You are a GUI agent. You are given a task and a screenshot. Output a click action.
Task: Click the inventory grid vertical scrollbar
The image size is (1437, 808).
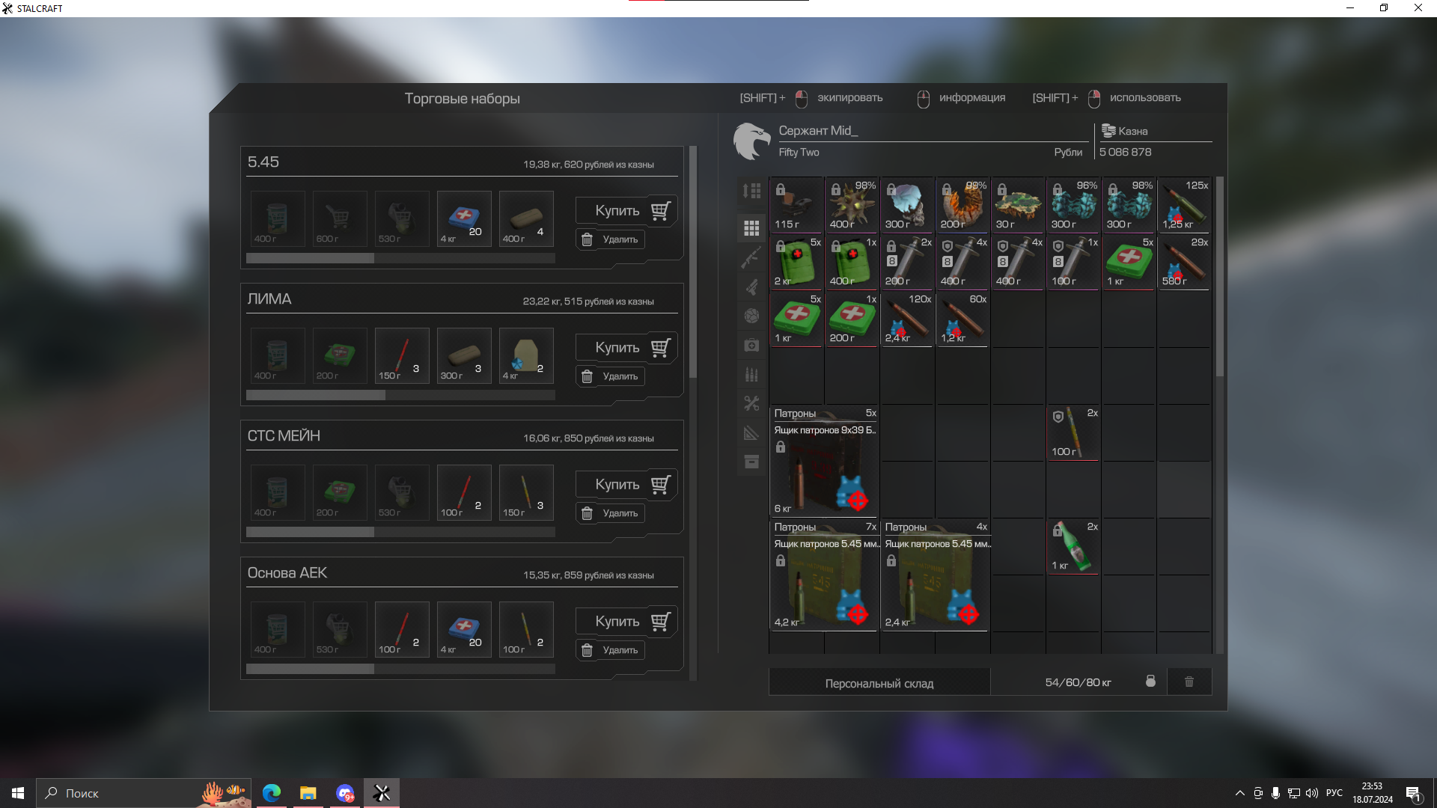(x=1220, y=277)
